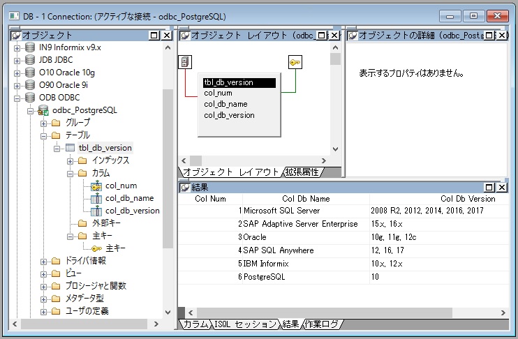Viewport: 518px width, 339px height.
Task: Expand the インデックス folder node
Action: point(70,160)
